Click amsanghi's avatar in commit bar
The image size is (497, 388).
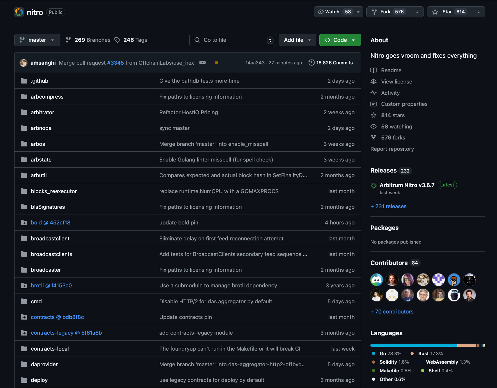[24, 63]
